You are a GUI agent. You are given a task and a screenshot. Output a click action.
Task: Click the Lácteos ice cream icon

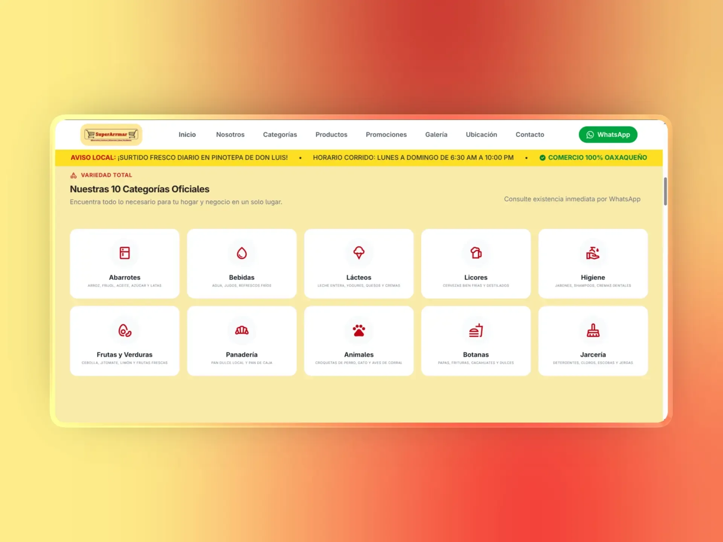coord(359,253)
